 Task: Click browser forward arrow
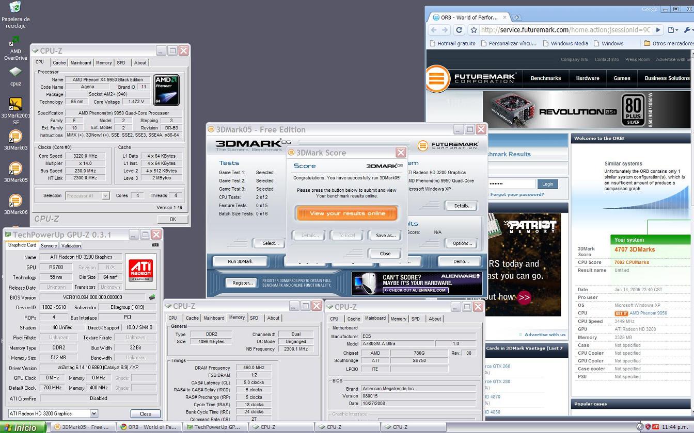pos(445,30)
